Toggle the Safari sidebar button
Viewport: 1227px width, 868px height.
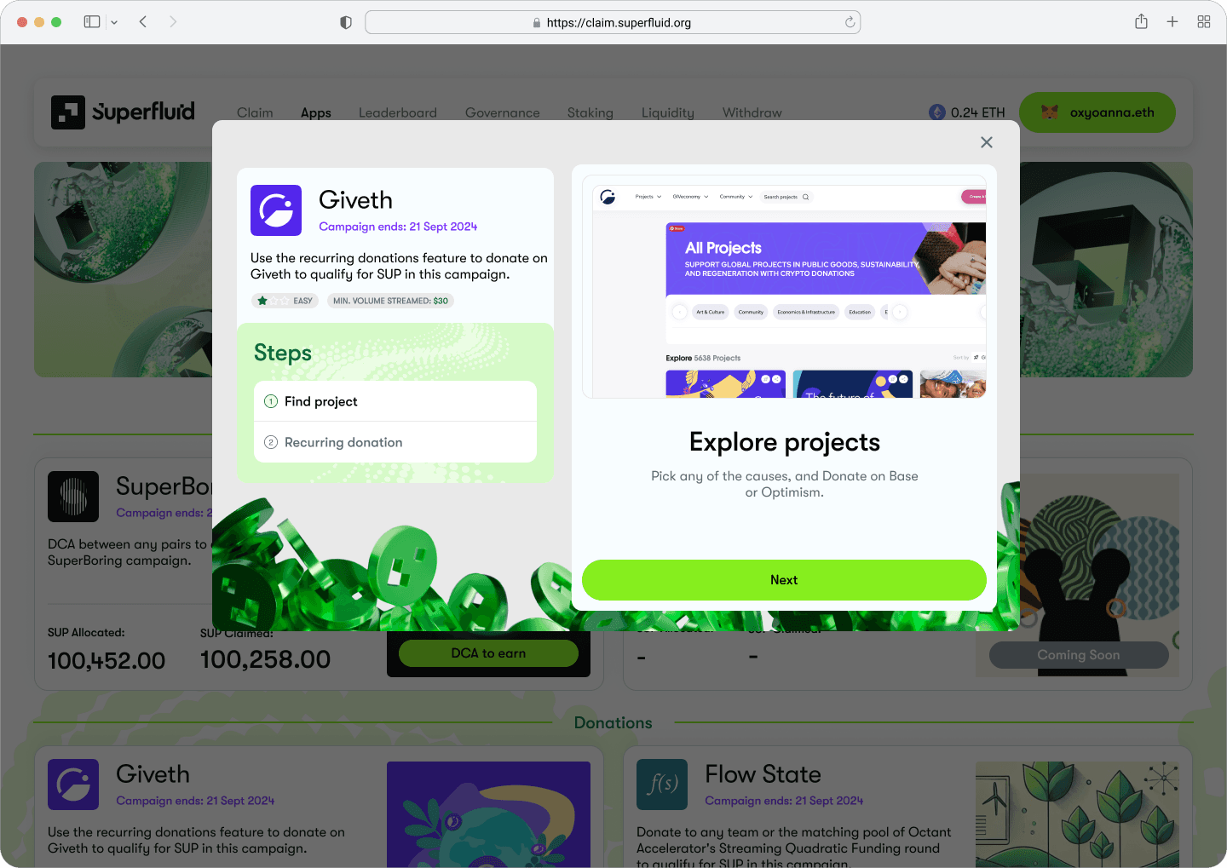tap(92, 21)
